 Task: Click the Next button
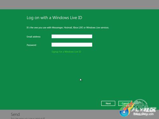pos(108,103)
